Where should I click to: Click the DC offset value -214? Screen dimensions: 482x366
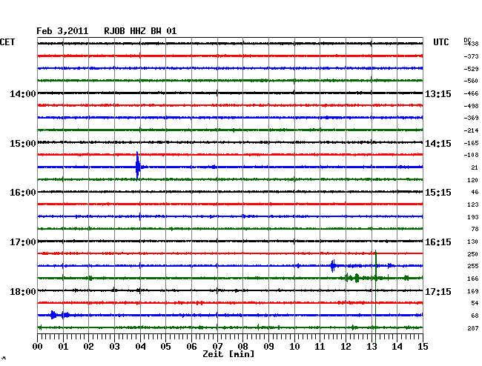coord(471,130)
